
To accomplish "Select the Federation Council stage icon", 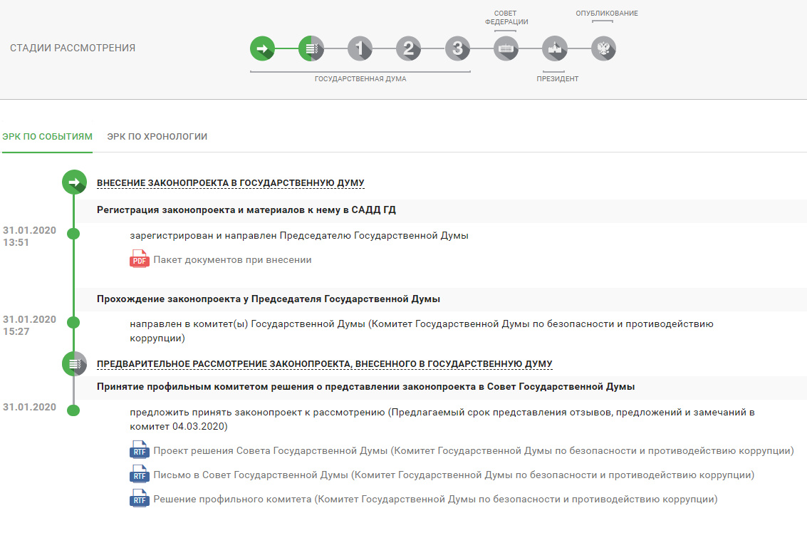I will pos(506,48).
